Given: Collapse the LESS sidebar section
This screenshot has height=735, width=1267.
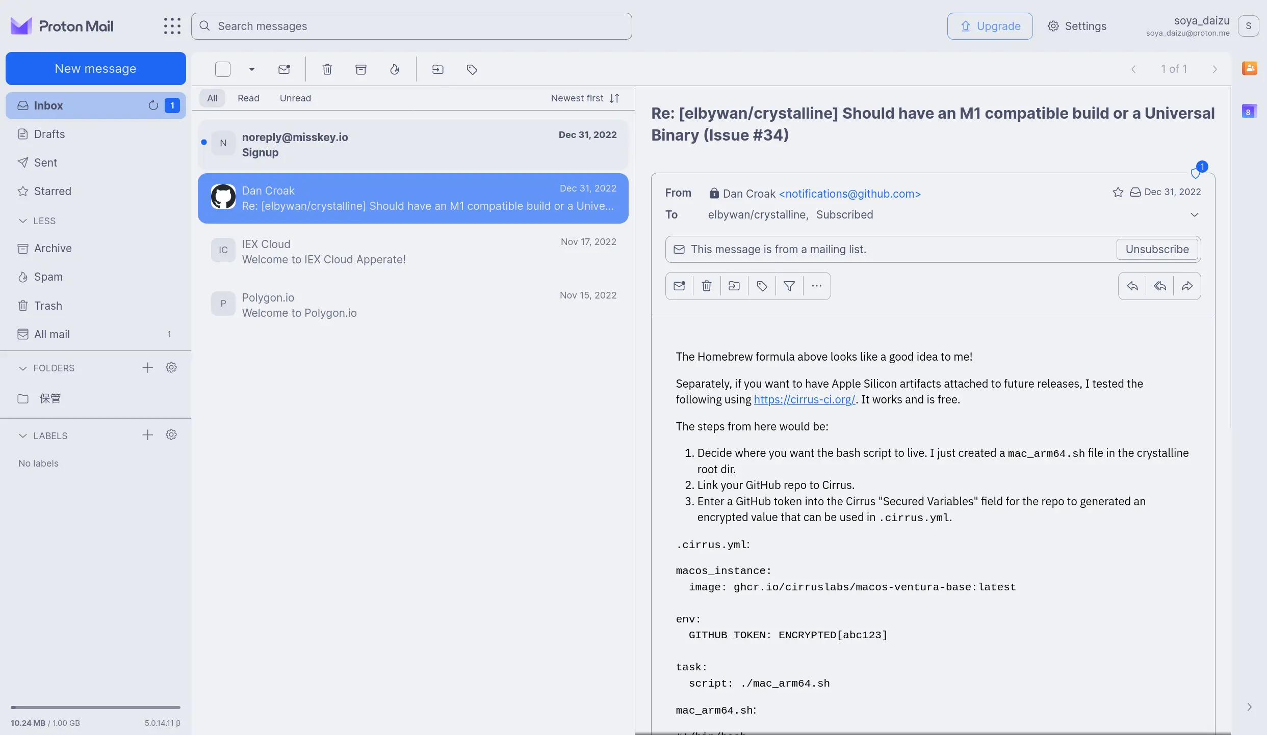Looking at the screenshot, I should pos(37,221).
